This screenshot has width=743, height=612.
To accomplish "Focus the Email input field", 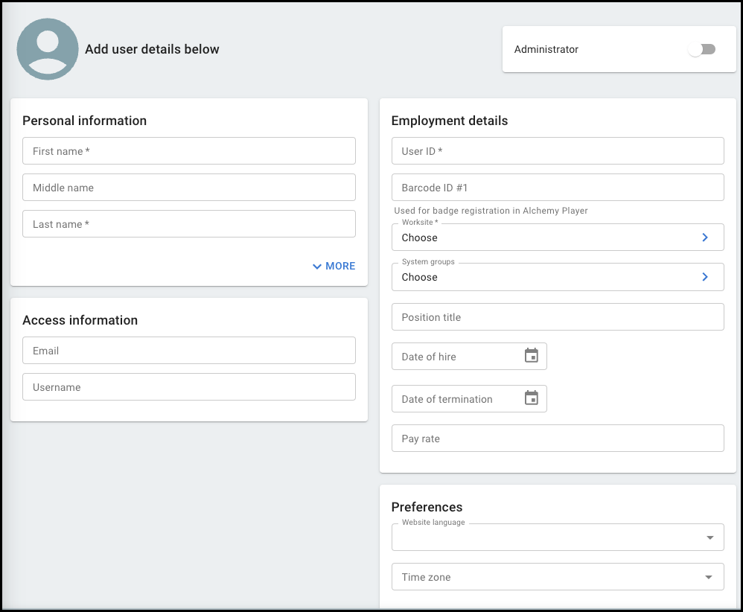I will (x=188, y=351).
